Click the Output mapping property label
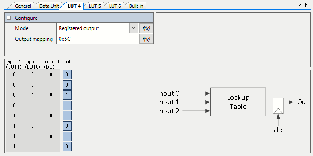The width and height of the screenshot is (313, 156). 34,39
